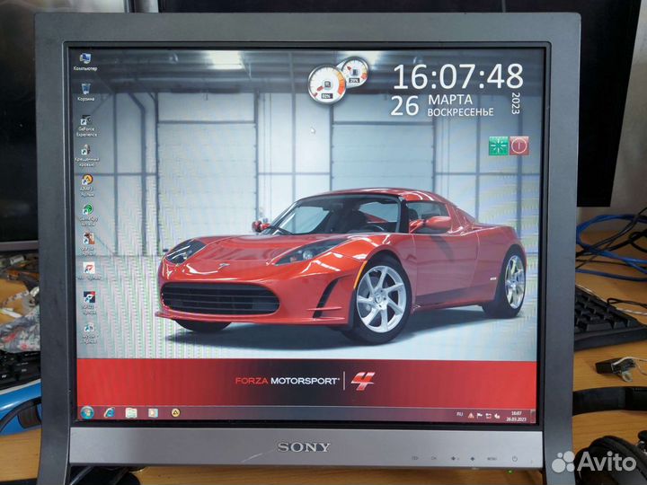Open the Компьютер desktop icon
This screenshot has height=485, width=647.
coord(85,62)
